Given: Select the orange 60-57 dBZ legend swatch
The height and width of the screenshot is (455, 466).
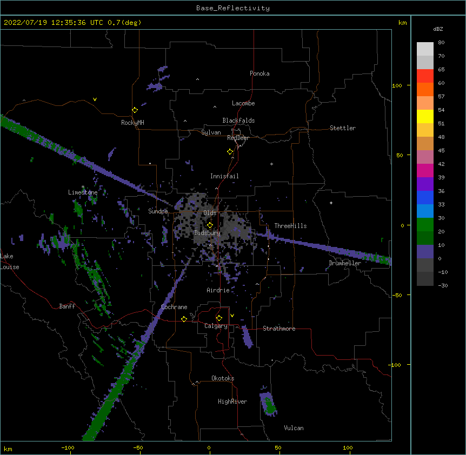Looking at the screenshot, I should [425, 89].
